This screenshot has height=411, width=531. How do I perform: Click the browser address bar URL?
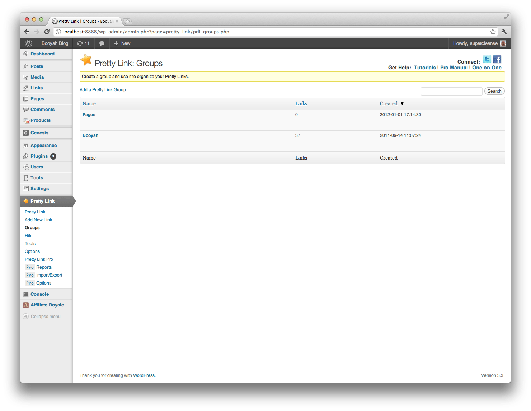click(x=146, y=32)
